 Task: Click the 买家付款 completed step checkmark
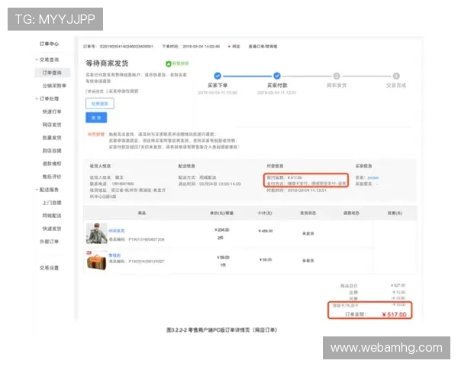(277, 76)
